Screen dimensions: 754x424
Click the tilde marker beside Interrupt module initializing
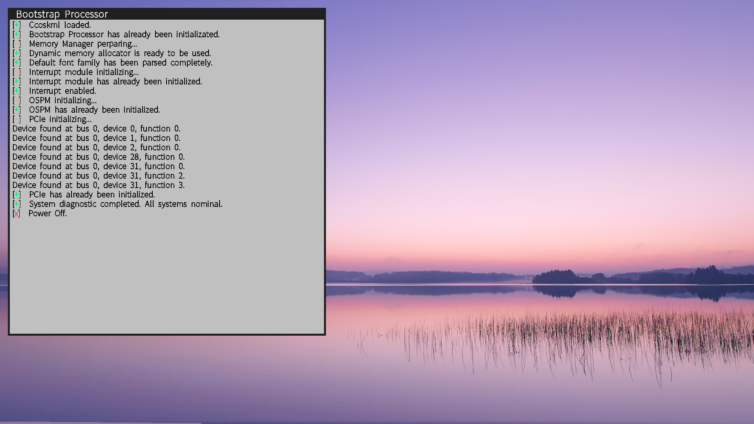(x=16, y=72)
